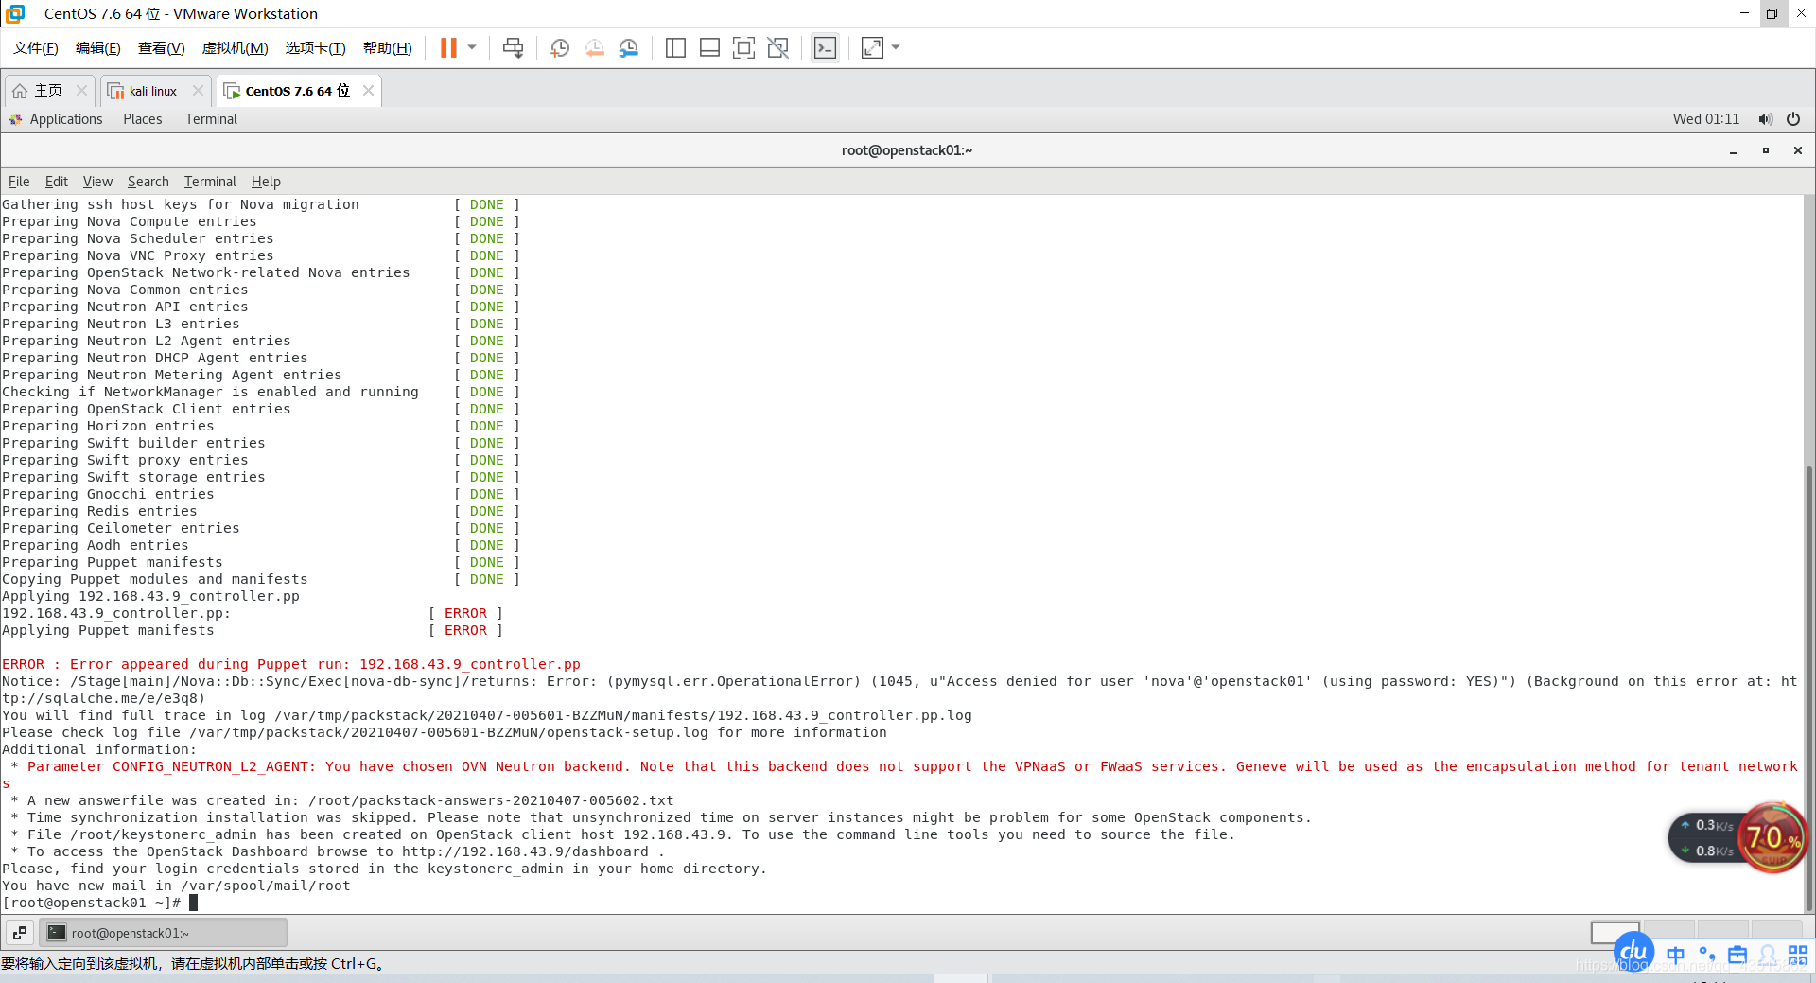Open the snapshot manager icon
Viewport: 1816px width, 983px height.
(x=629, y=47)
